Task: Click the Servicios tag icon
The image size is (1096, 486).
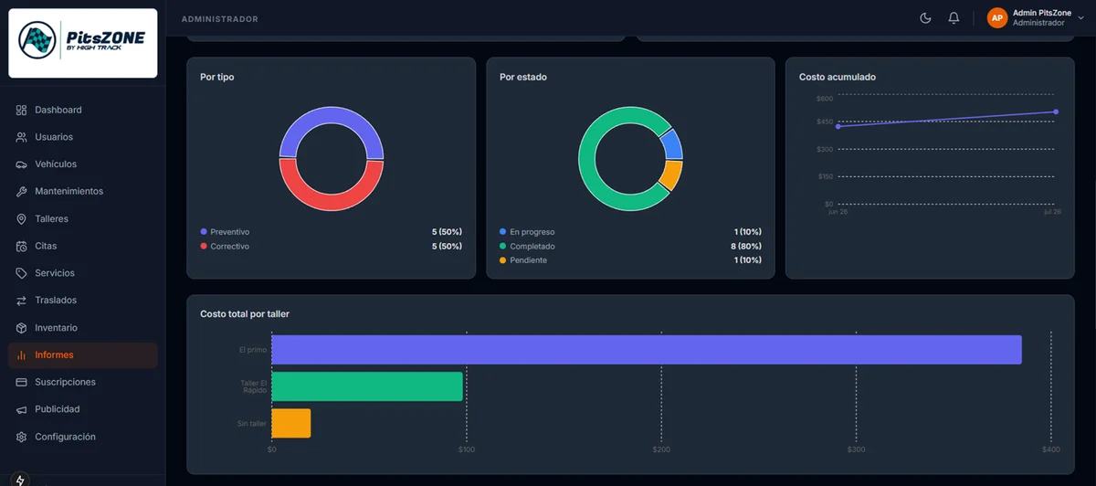Action: pyautogui.click(x=21, y=273)
